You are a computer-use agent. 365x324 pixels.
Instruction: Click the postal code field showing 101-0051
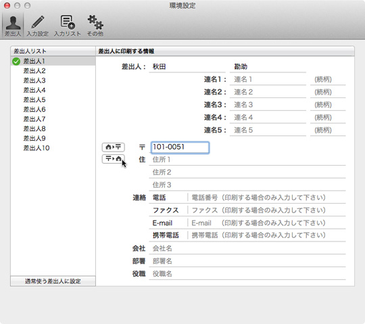(180, 147)
